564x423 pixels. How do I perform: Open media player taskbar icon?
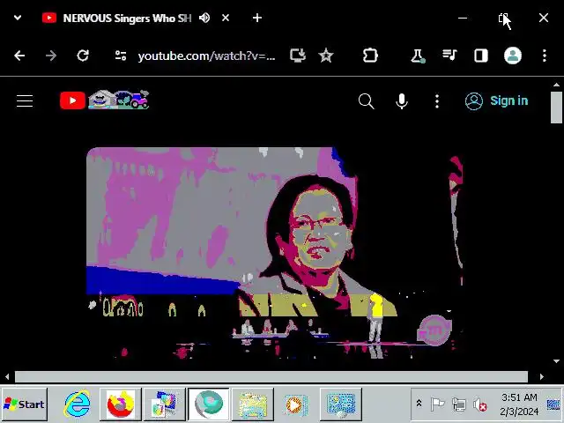pyautogui.click(x=296, y=404)
